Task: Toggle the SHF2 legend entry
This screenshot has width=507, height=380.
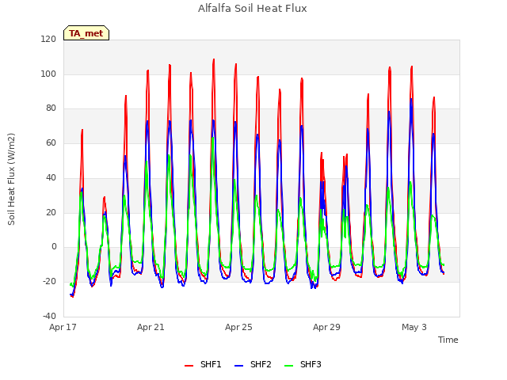Action: (253, 364)
